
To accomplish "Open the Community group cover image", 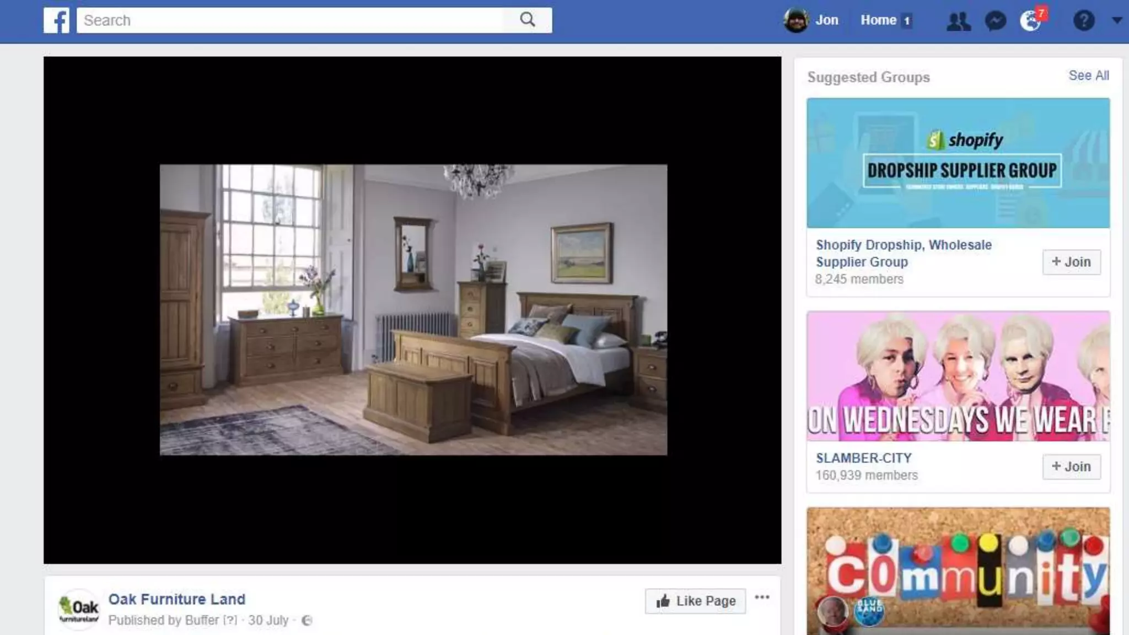I will point(958,571).
